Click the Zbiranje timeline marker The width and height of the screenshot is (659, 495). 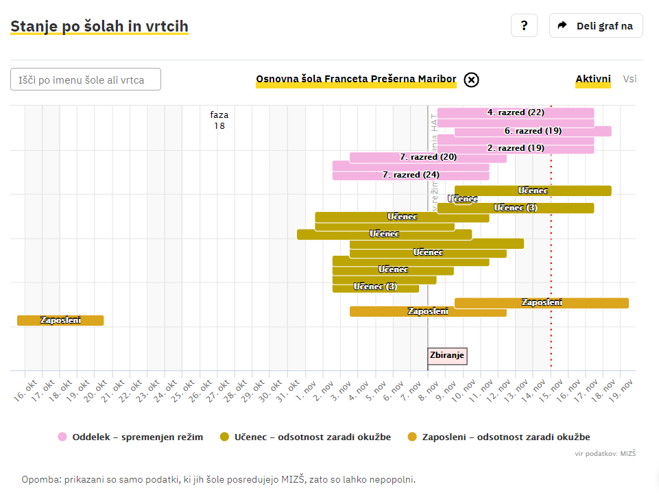[447, 355]
